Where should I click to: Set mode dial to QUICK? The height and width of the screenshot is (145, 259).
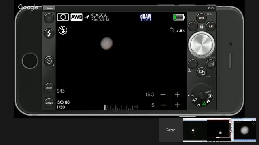pos(208,92)
